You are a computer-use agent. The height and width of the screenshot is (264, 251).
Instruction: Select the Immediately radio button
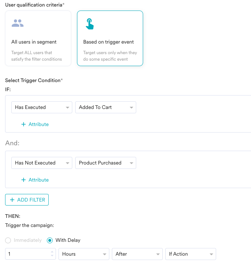tap(8, 240)
